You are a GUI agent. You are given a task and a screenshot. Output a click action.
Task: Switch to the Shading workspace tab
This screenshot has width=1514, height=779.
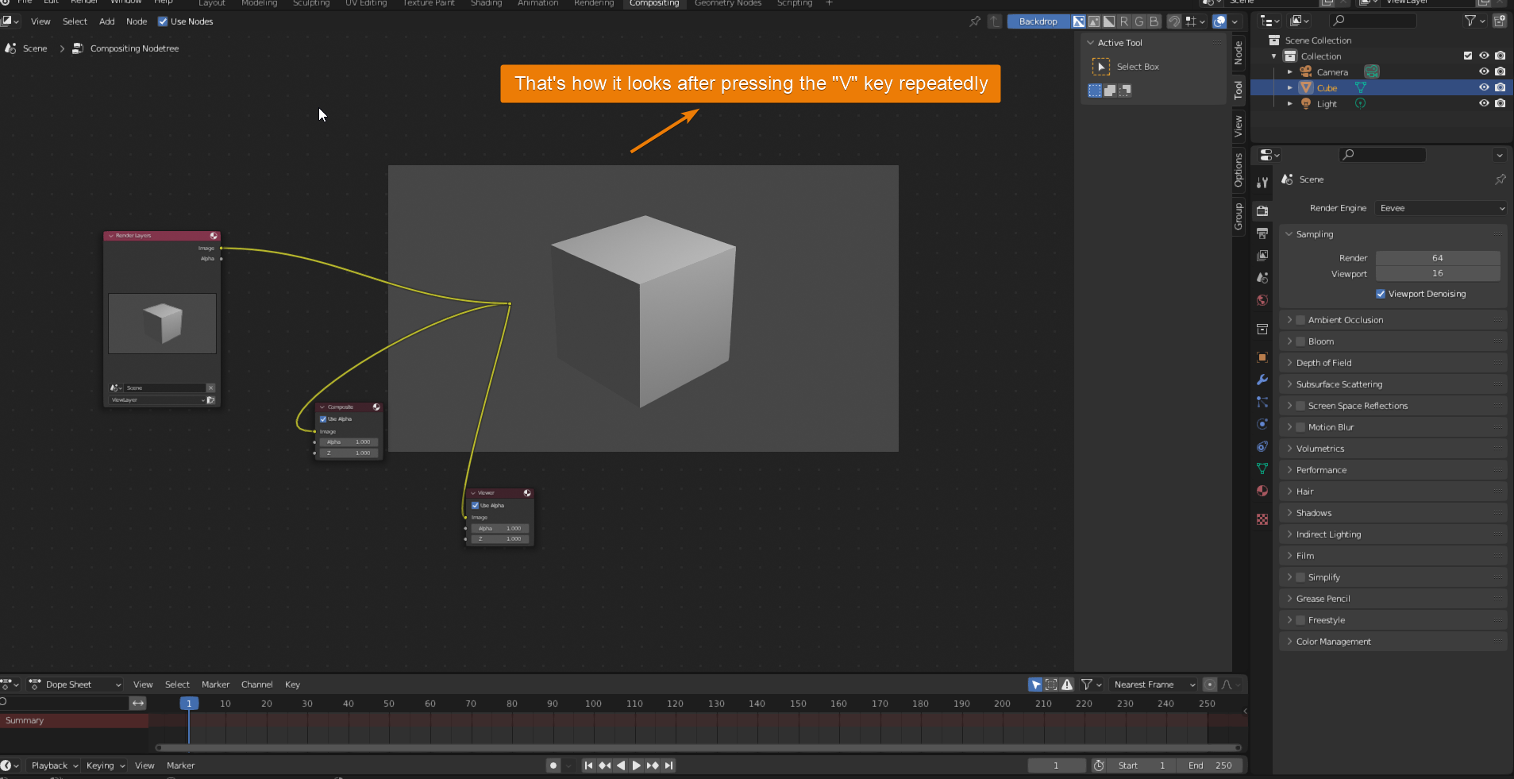coord(485,4)
